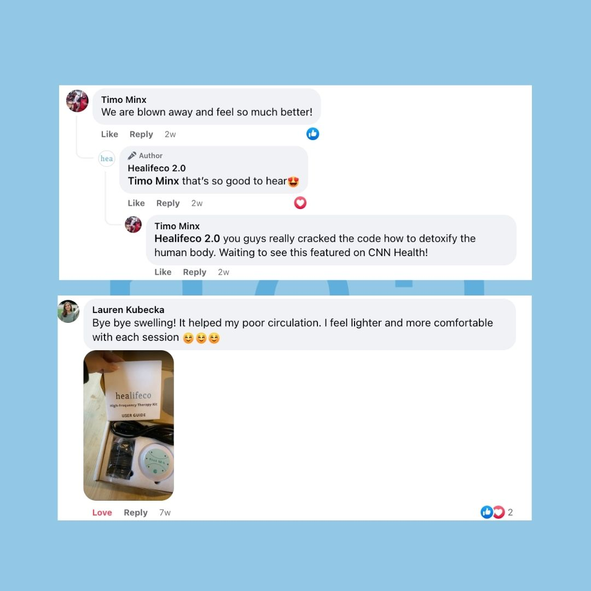Like Timo's comment about CNN Health
Screen dimensions: 591x591
pos(163,272)
